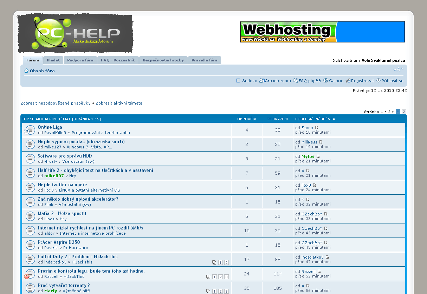This screenshot has width=427, height=294.
Task: Click the Arcade room icon
Action: click(261, 81)
